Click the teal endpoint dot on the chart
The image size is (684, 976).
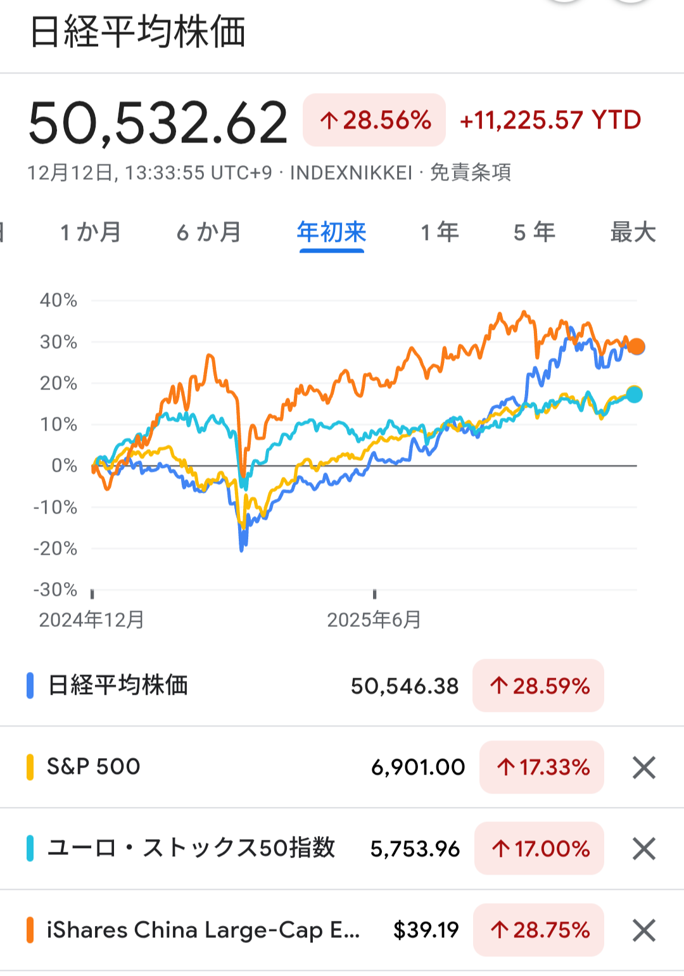634,395
